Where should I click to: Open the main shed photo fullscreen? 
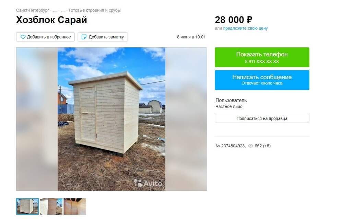[x=111, y=119]
